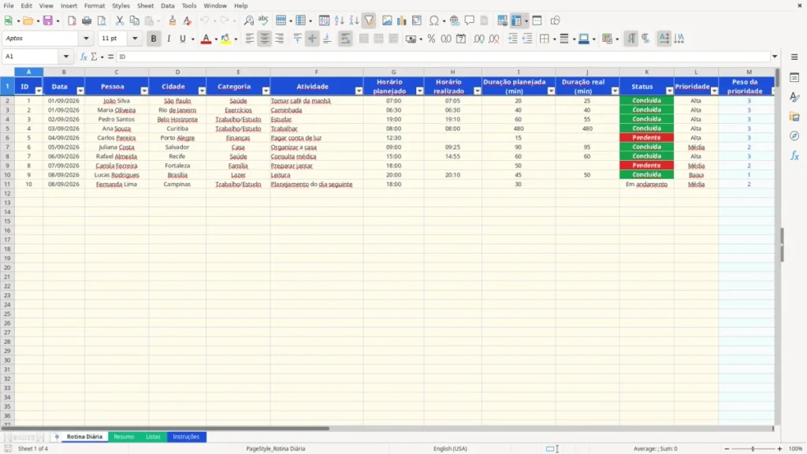Insert an image via the picture icon
The width and height of the screenshot is (807, 454).
point(387,20)
